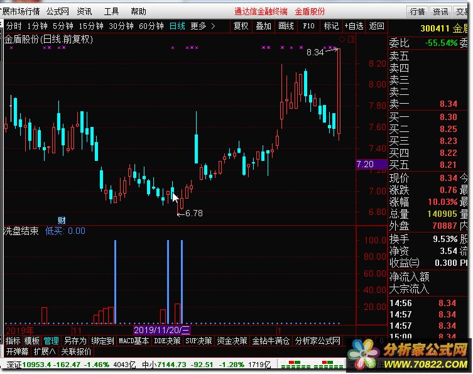473x374 pixels.
Task: Open the 模板 template tab
Action: click(31, 341)
